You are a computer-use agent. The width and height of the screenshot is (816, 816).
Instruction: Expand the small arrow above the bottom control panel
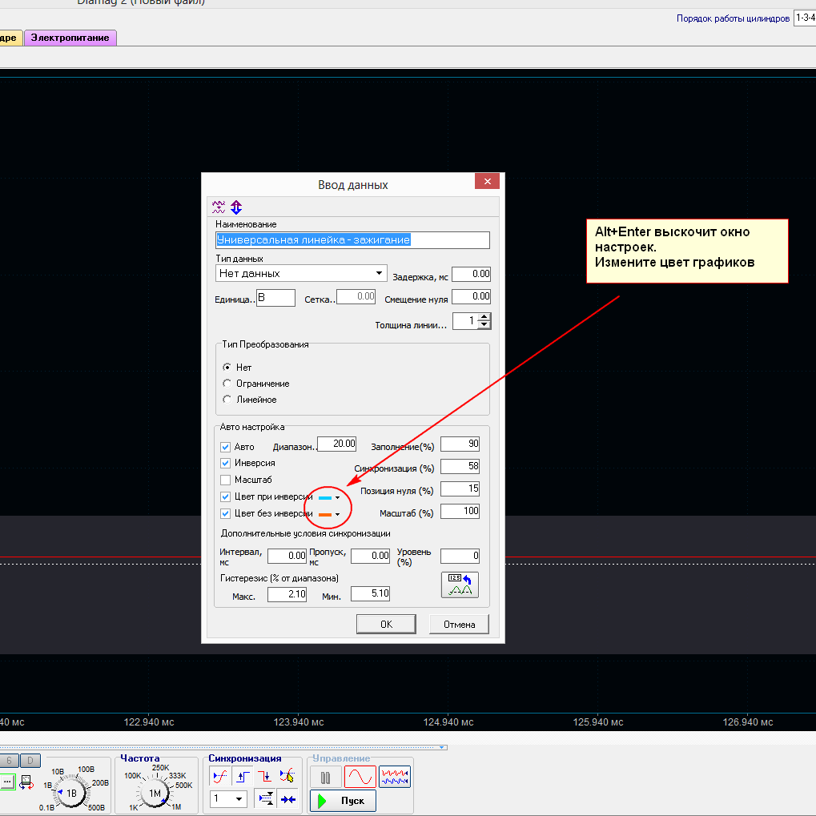click(442, 747)
